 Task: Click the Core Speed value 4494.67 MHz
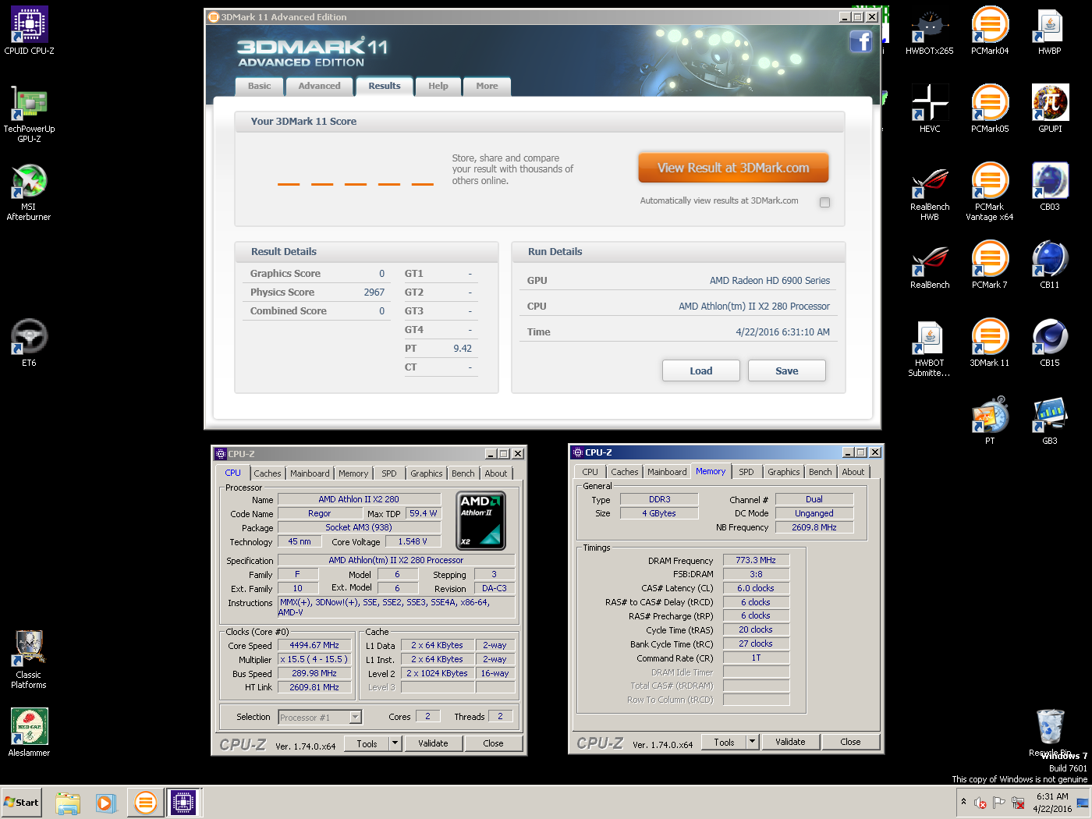(x=314, y=645)
